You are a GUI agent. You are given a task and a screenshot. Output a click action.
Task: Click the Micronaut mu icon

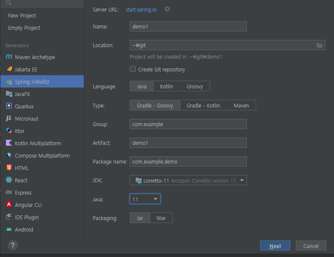[x=9, y=118]
